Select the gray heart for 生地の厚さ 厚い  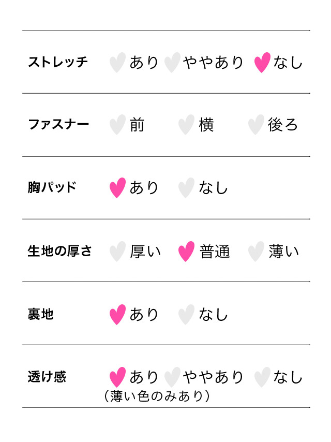tap(117, 252)
